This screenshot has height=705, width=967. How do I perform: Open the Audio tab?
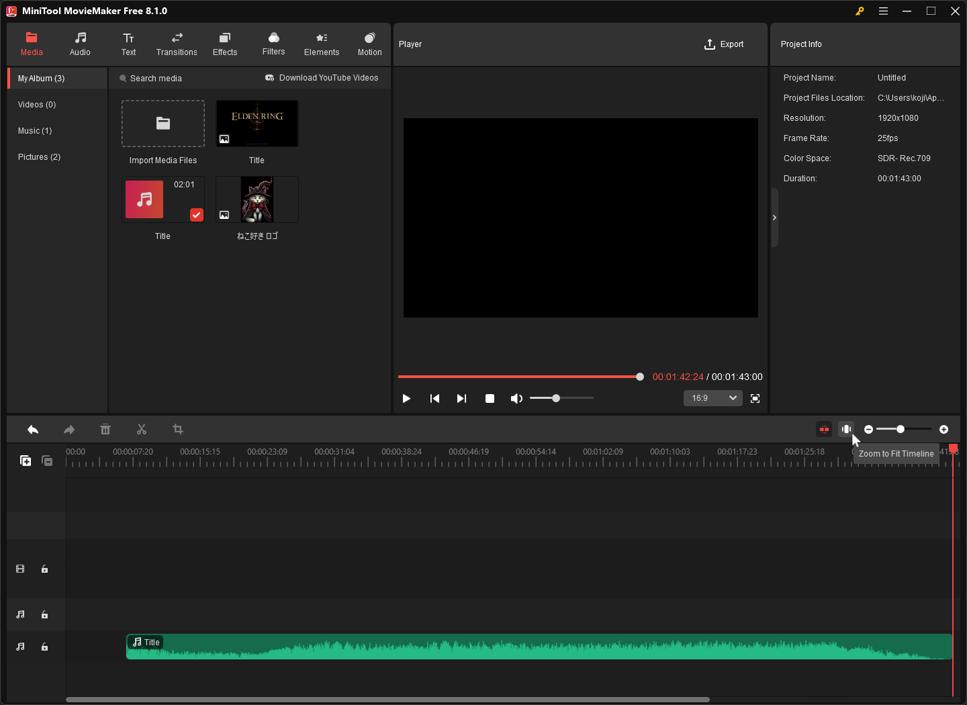(80, 44)
